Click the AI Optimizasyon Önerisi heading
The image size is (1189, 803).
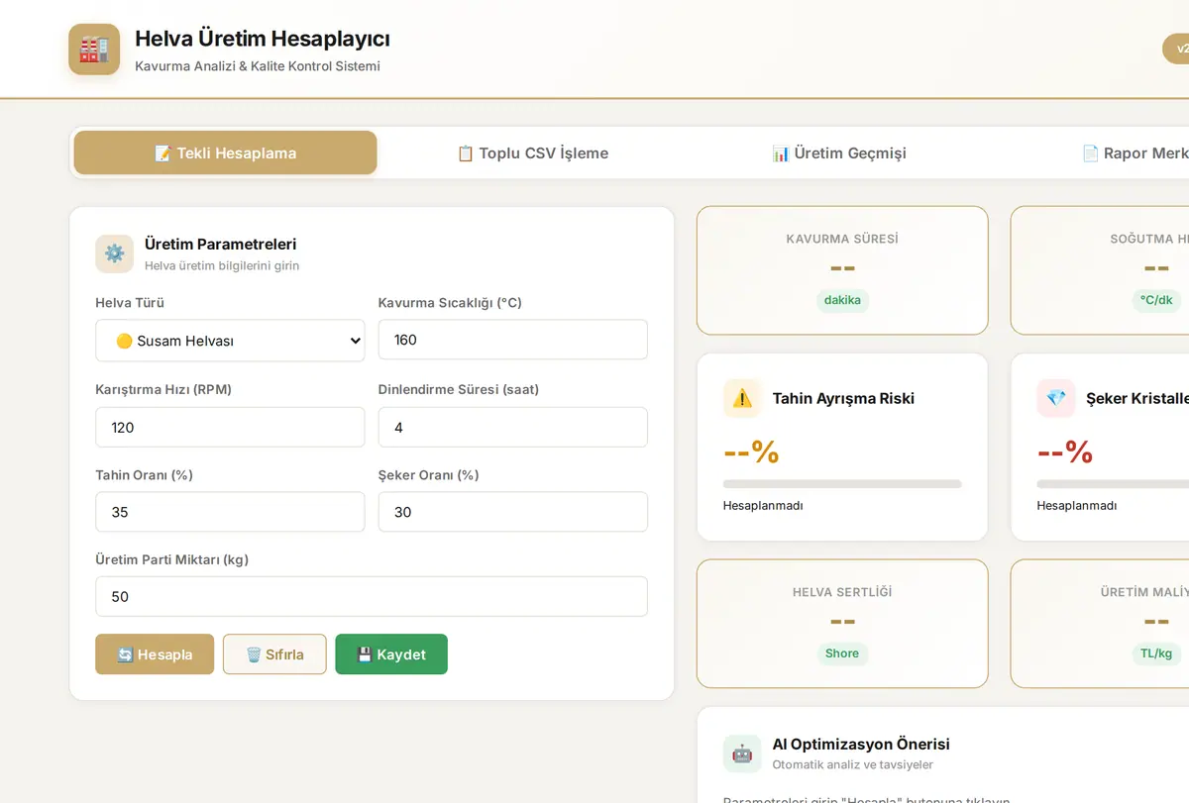861,744
